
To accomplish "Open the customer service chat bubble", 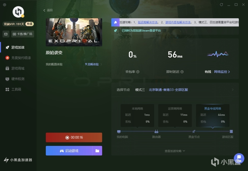I will point(239,158).
